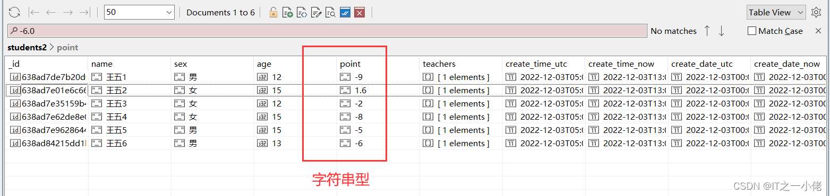Refresh the query results
The image size is (830, 196).
click(14, 12)
